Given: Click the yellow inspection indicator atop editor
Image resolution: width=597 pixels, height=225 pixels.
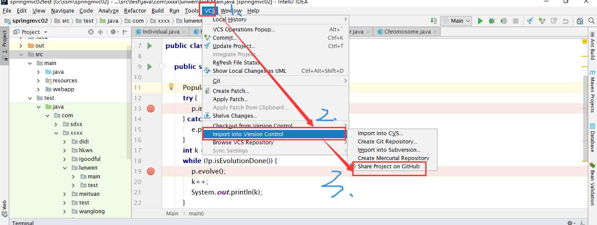Looking at the screenshot, I should click(584, 41).
